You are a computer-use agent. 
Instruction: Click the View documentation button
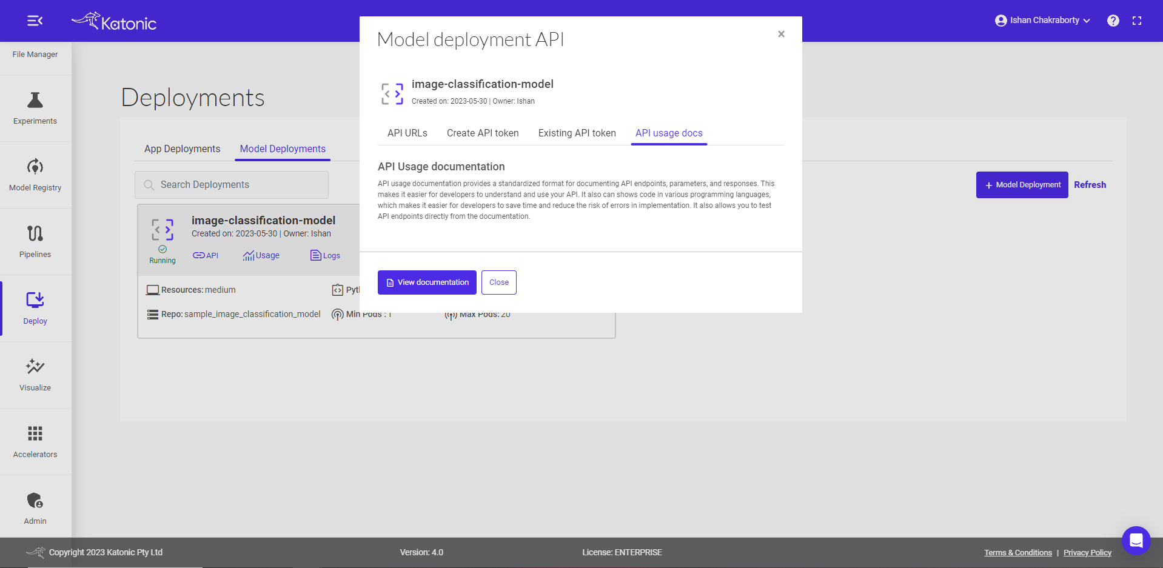point(427,282)
